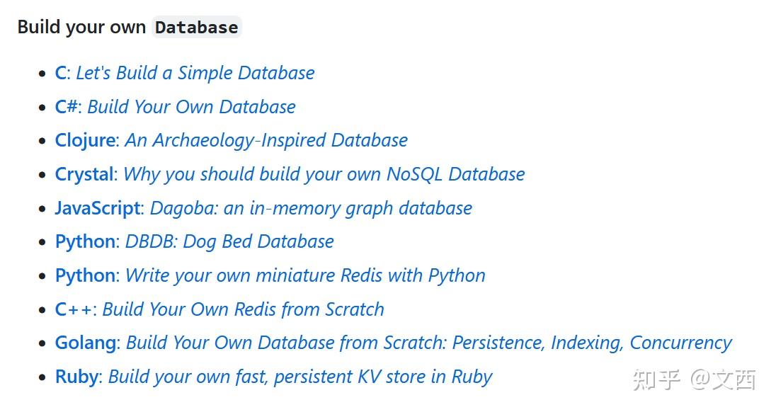Open the C# "Build Your Own Database" link
Screen dimensions: 776x412
pyautogui.click(x=192, y=107)
